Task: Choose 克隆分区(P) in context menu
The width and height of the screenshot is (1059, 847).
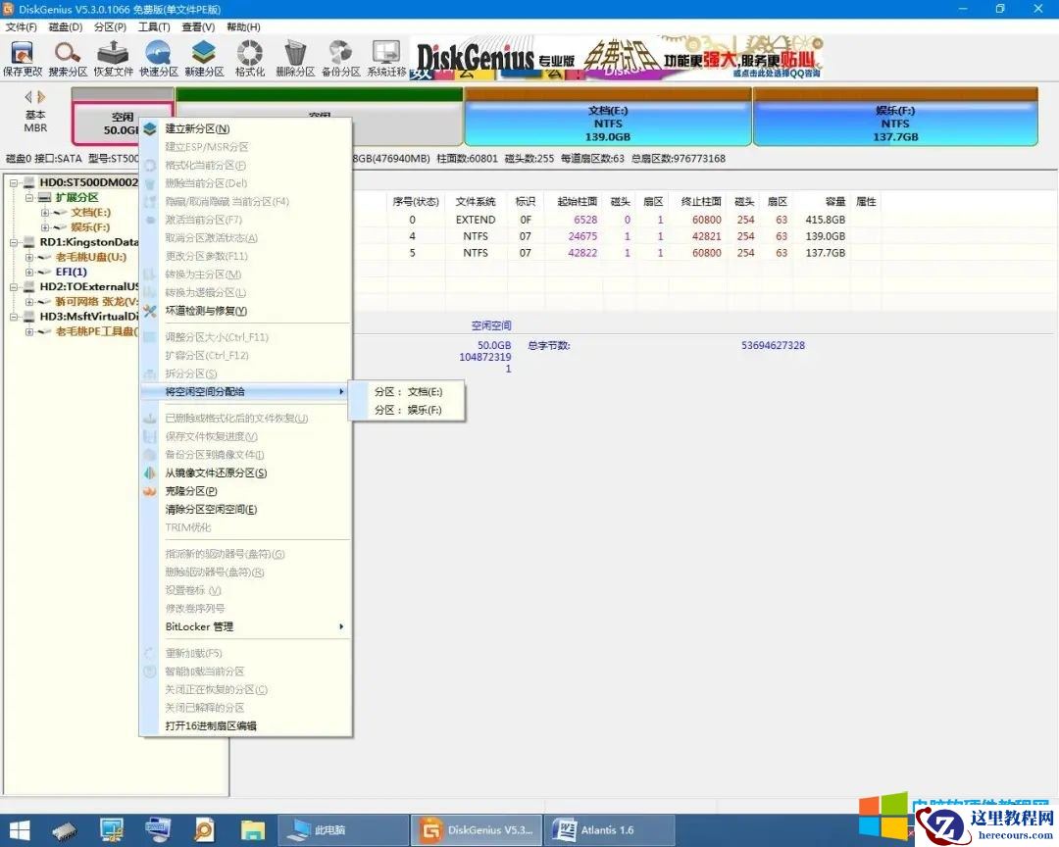Action: pos(246,491)
